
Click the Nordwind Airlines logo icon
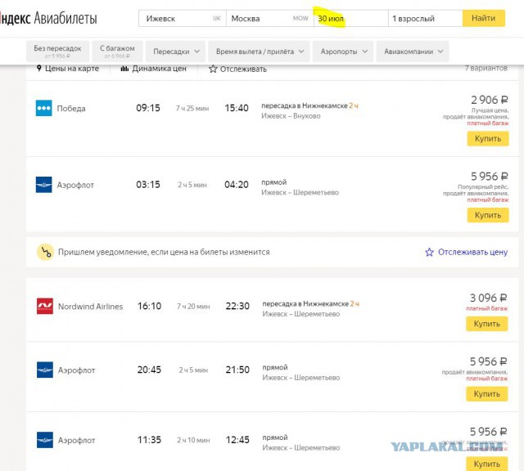45,306
